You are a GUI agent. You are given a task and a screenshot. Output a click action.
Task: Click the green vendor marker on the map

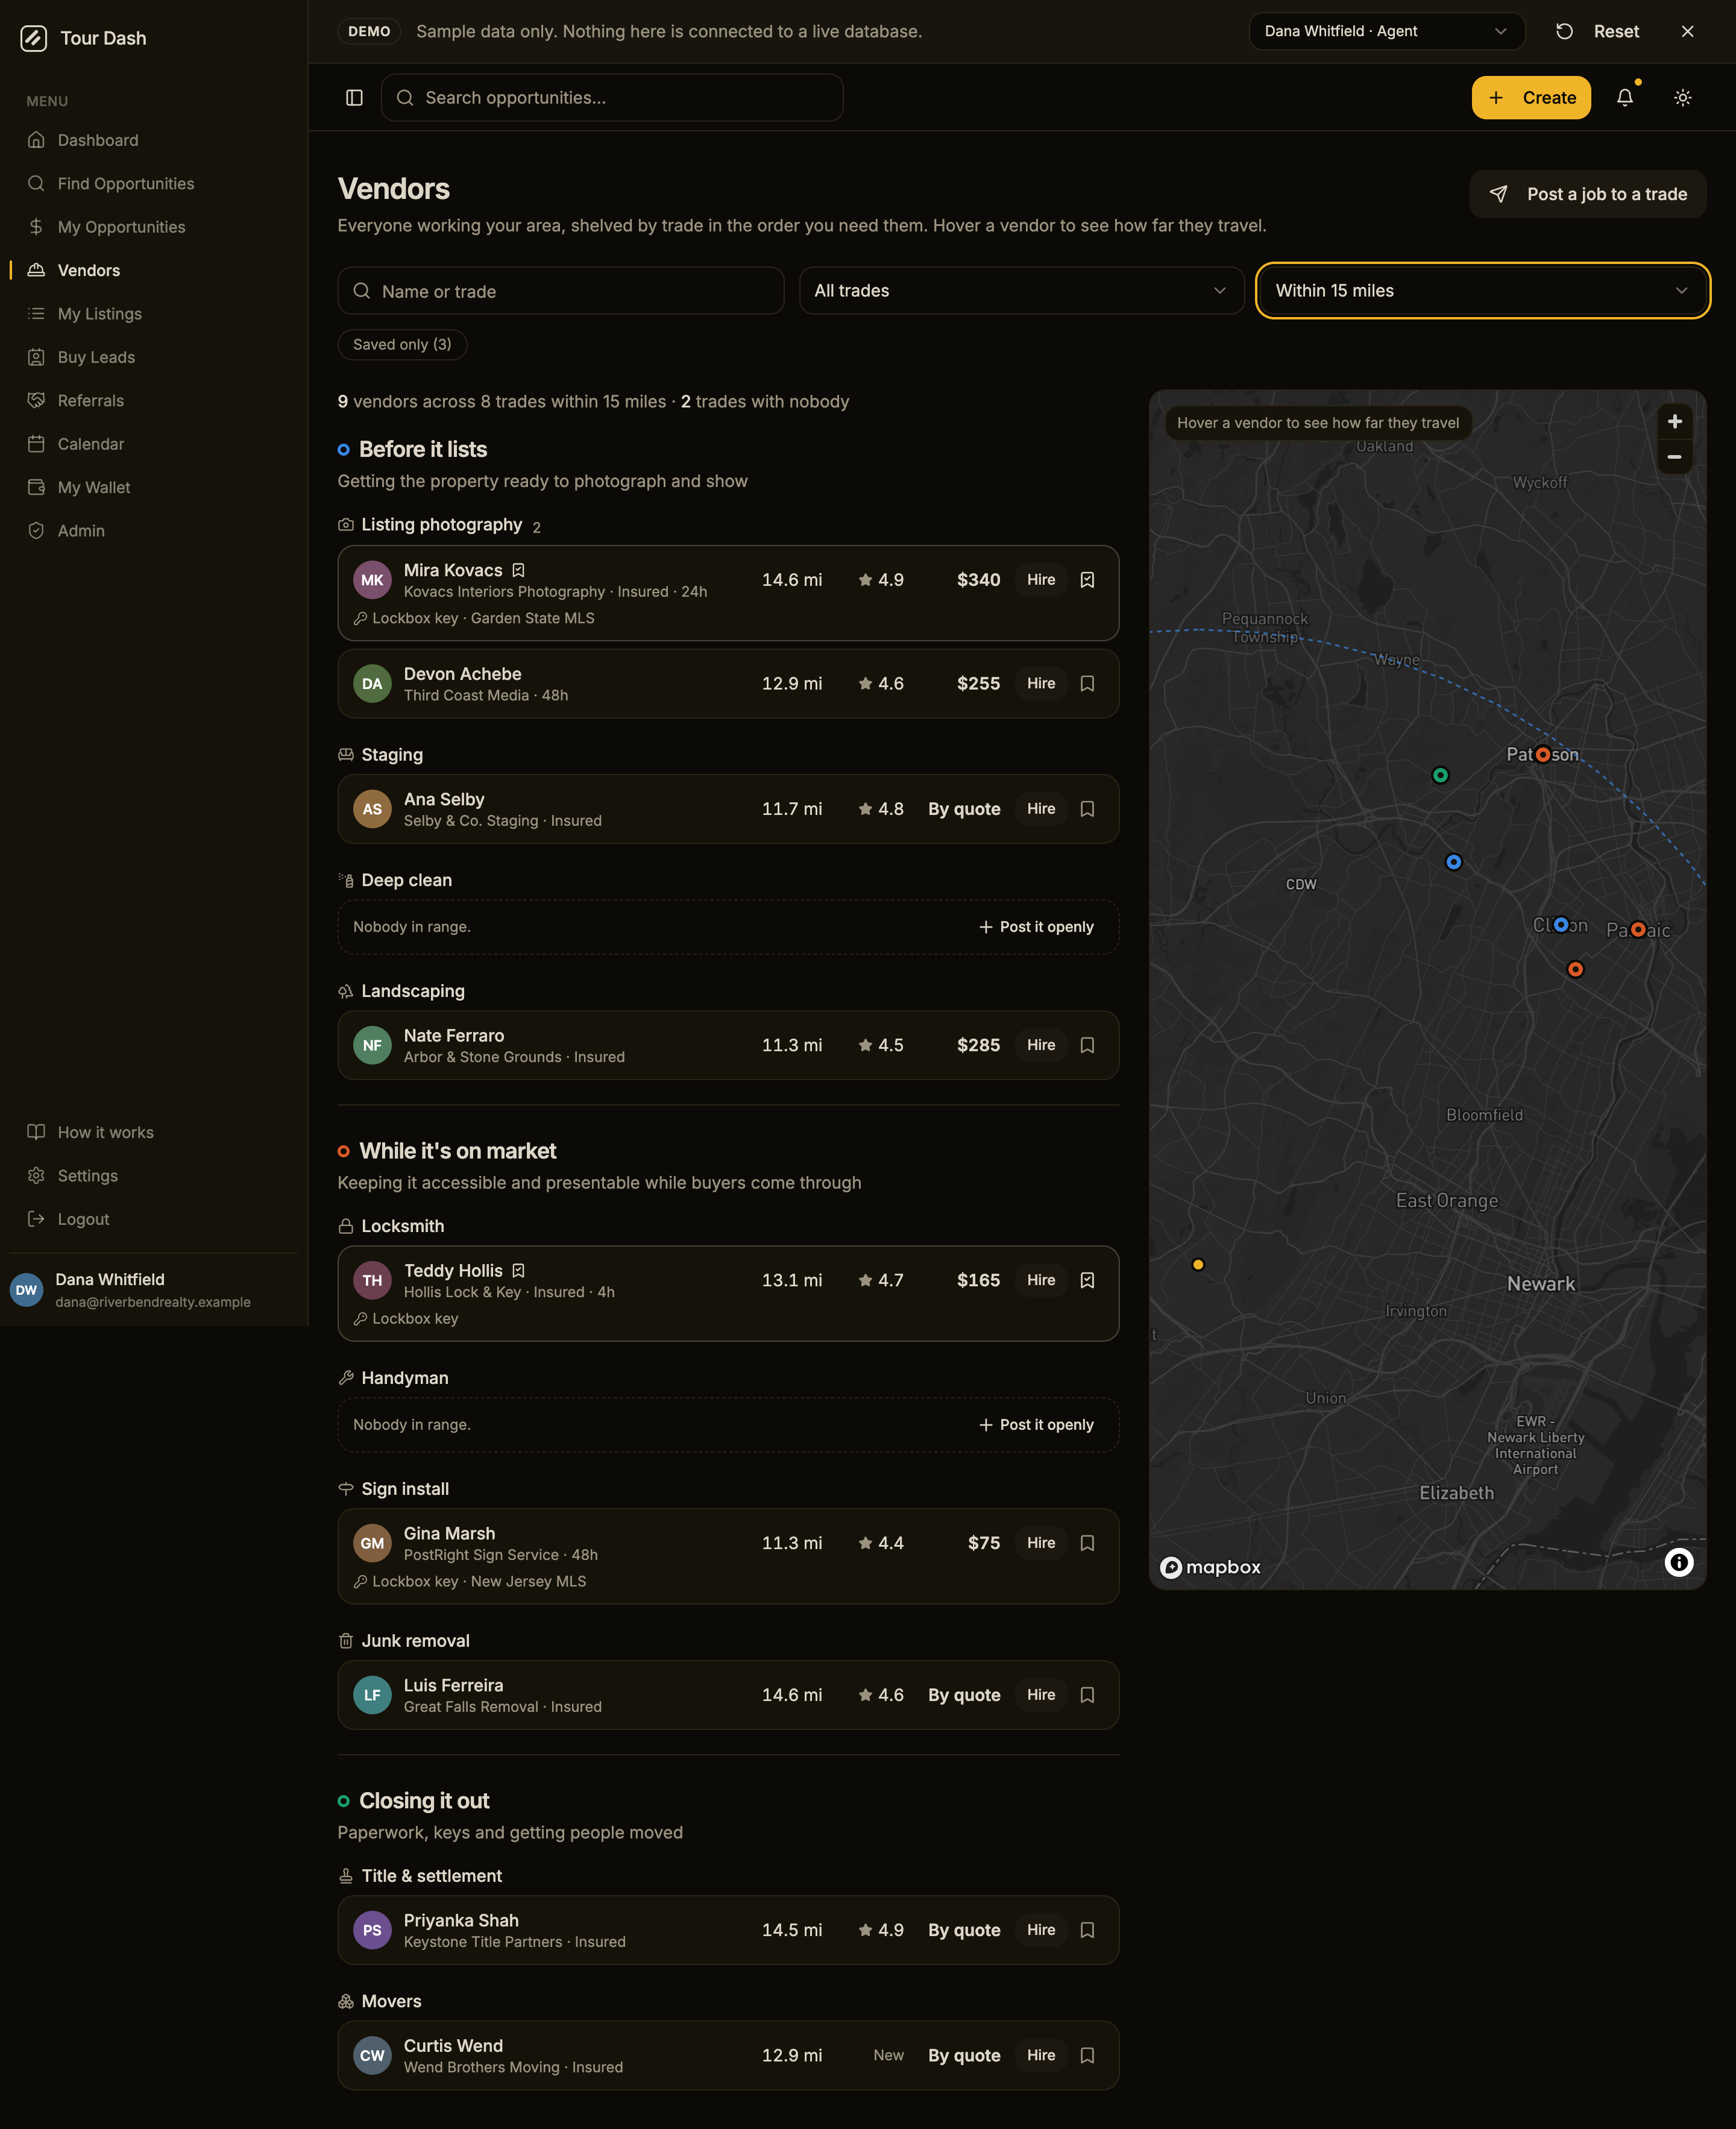(1440, 775)
